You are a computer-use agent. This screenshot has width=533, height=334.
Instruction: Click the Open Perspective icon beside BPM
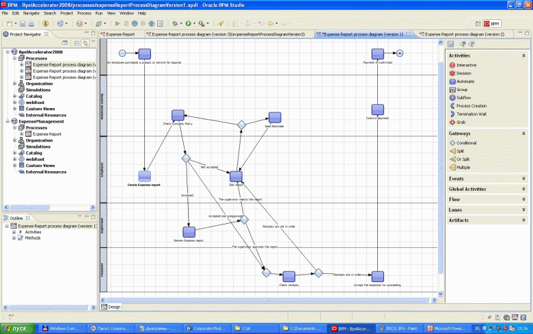(x=478, y=23)
